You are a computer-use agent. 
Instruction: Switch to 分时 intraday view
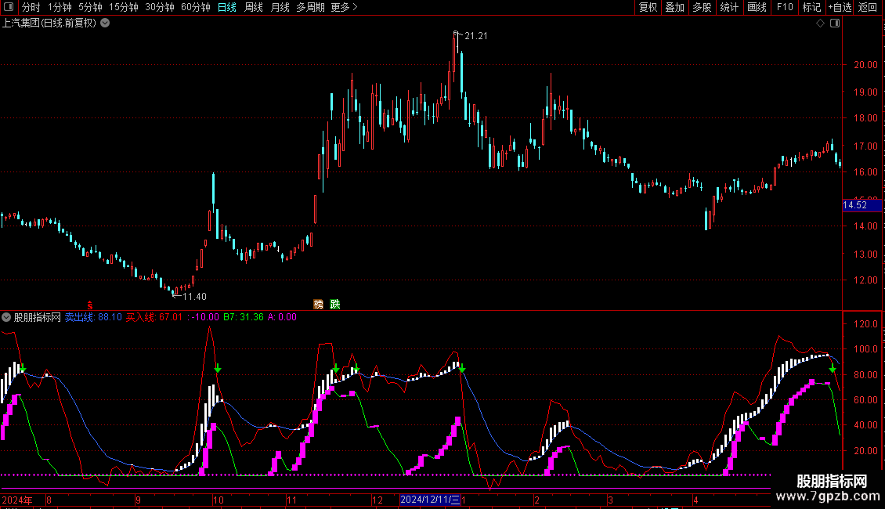click(31, 7)
